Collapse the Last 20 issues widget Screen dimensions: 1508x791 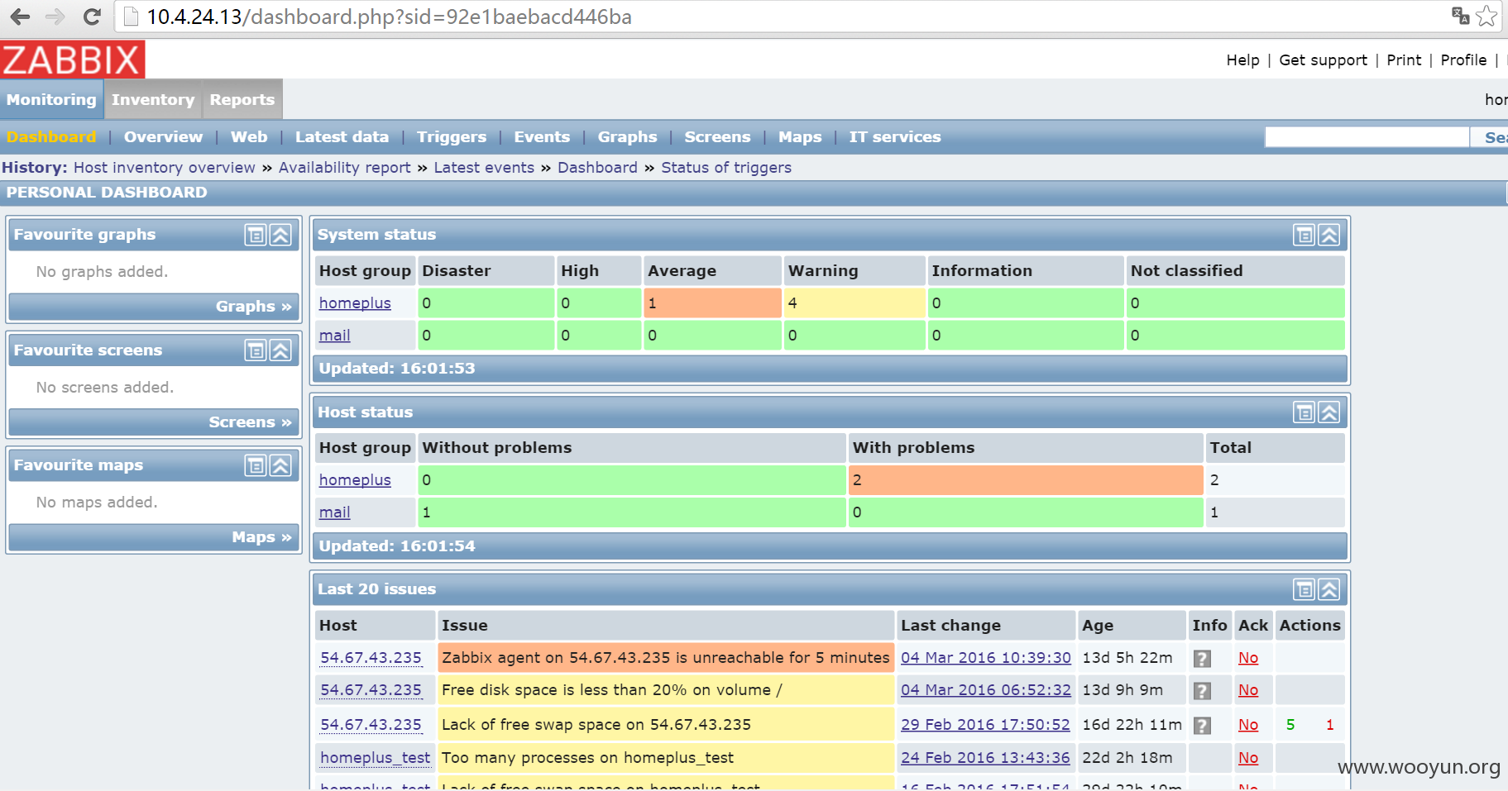(x=1328, y=589)
